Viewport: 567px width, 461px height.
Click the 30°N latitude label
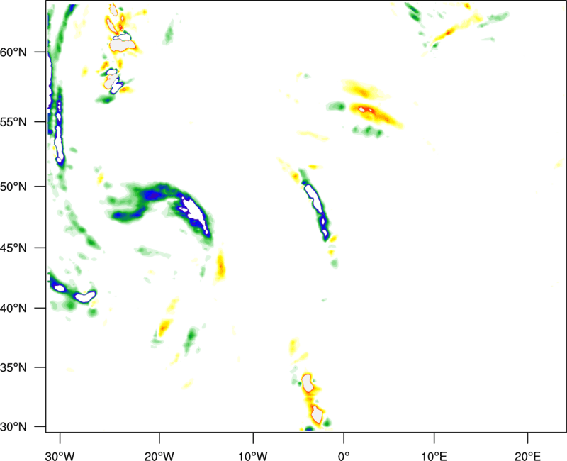coord(13,427)
